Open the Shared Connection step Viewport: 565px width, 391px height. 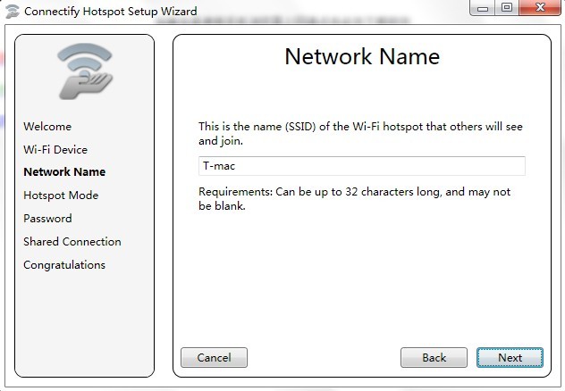tap(72, 242)
